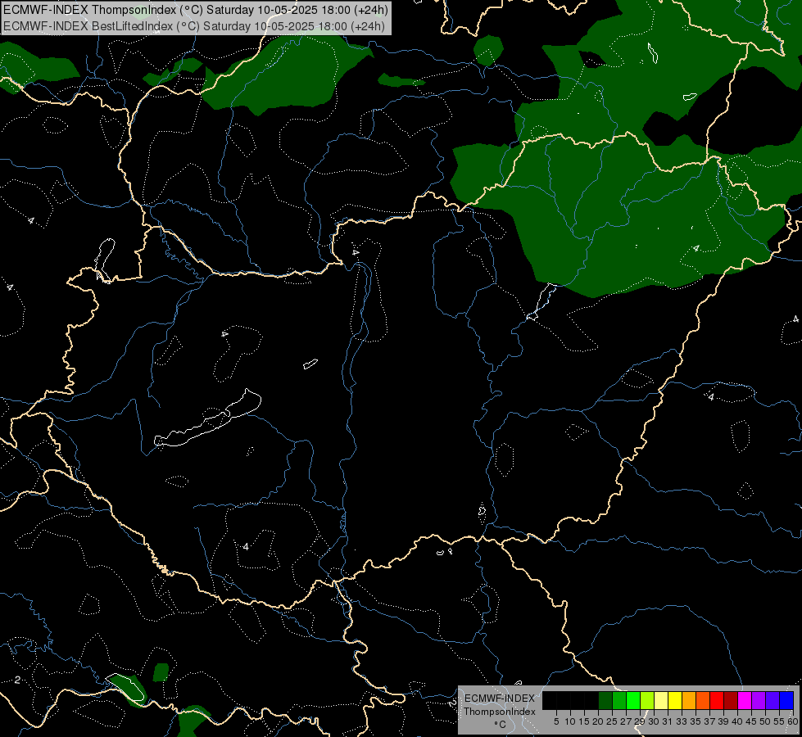Select the yellow-green 29–30 legend swatch
Viewport: 802px width, 737px height.
tap(647, 700)
